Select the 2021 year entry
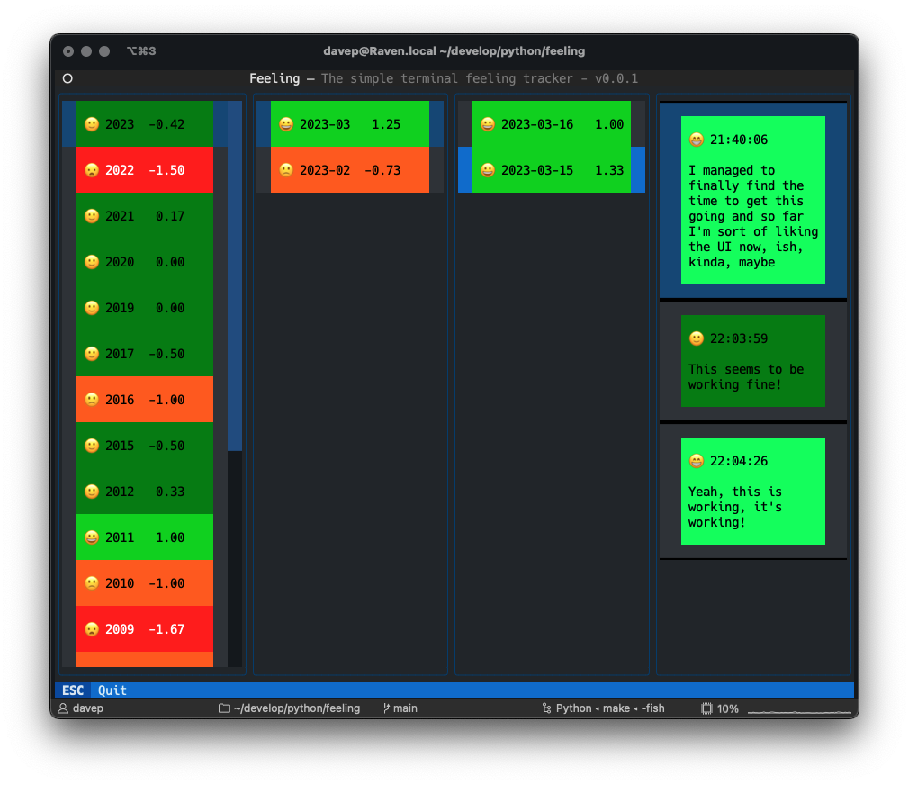This screenshot has height=785, width=909. coord(144,216)
